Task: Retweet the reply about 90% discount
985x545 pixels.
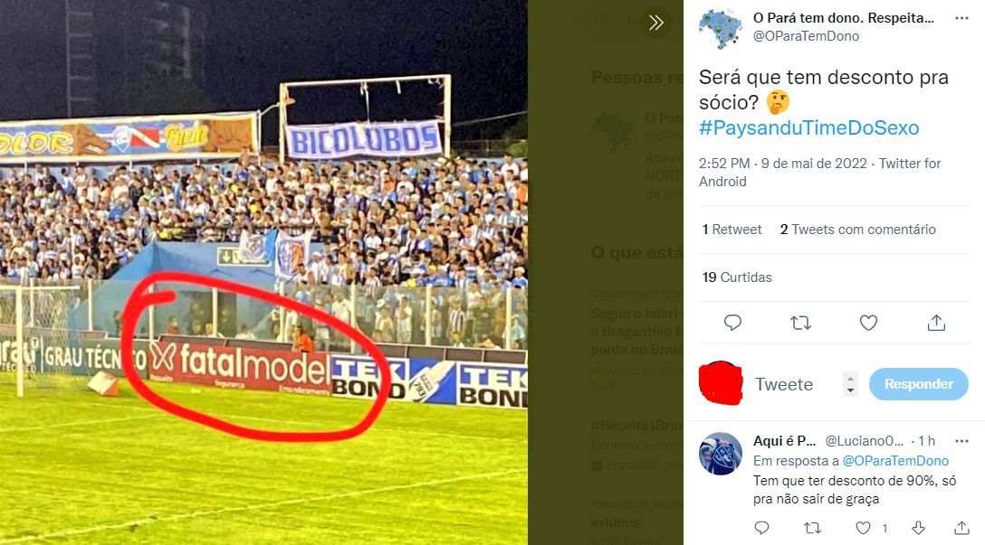Action: (x=812, y=528)
